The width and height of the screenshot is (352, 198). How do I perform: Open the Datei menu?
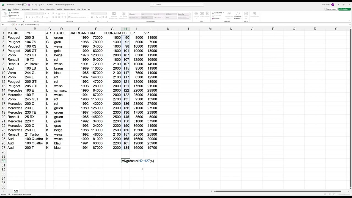(x=4, y=9)
